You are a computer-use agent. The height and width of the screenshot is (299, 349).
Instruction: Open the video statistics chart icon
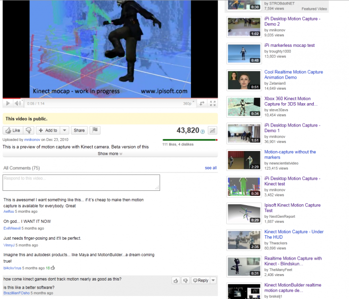point(212,131)
